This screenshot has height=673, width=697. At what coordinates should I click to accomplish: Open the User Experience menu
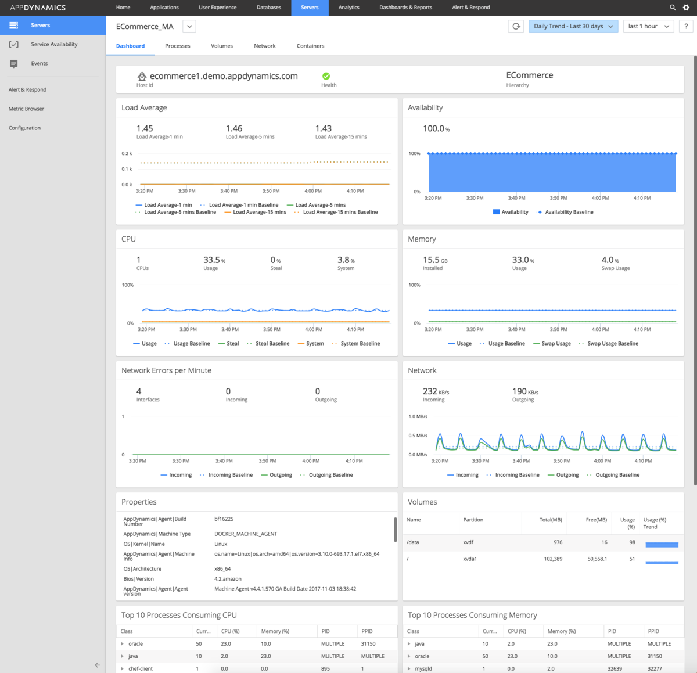(x=218, y=8)
